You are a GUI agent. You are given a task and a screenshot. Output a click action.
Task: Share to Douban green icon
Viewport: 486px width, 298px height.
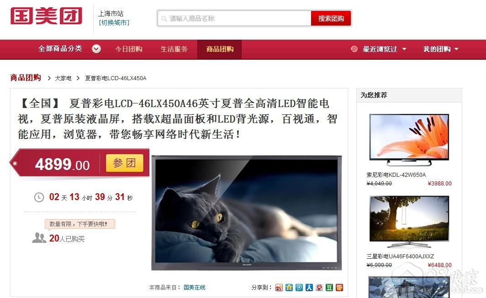[329, 288]
